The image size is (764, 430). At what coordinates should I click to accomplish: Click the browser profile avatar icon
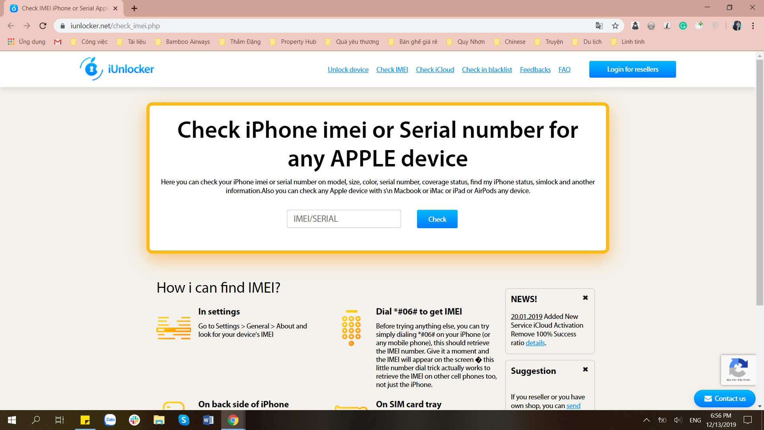[x=737, y=25]
